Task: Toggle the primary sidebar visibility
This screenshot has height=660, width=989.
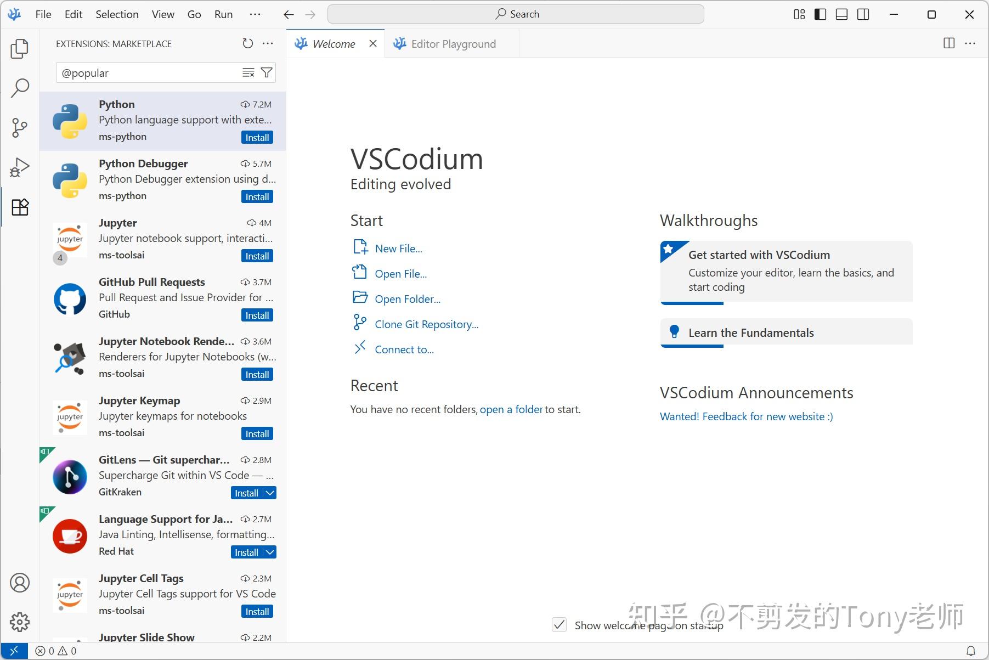Action: pyautogui.click(x=820, y=14)
